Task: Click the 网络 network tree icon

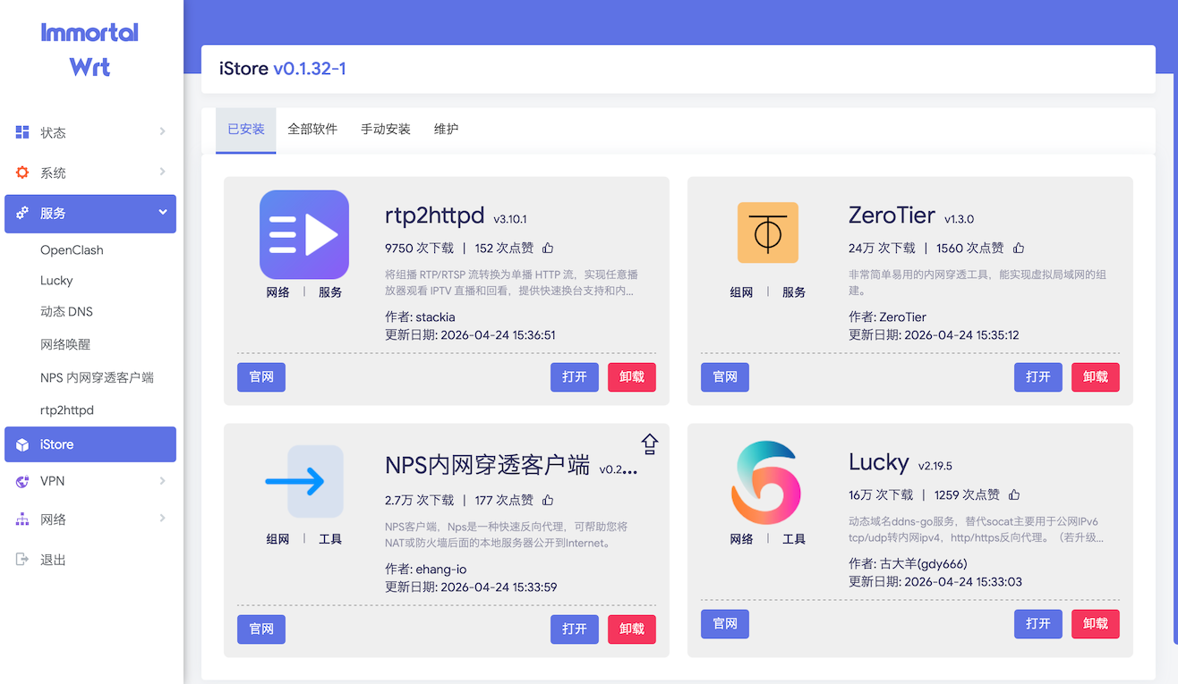Action: [x=22, y=519]
